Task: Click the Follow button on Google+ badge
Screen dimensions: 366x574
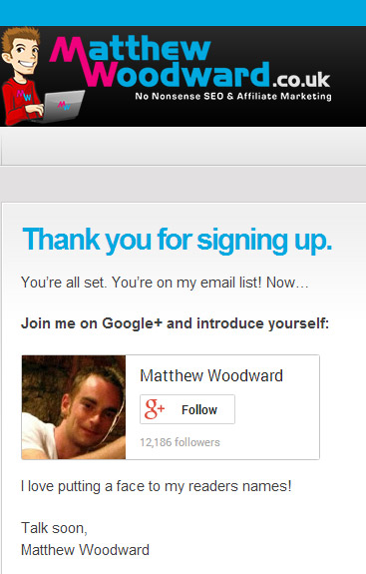Action: pyautogui.click(x=187, y=409)
